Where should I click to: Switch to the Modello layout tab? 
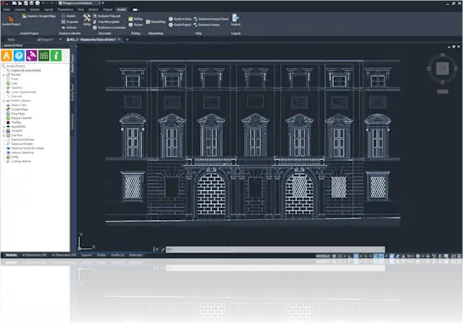(x=11, y=255)
